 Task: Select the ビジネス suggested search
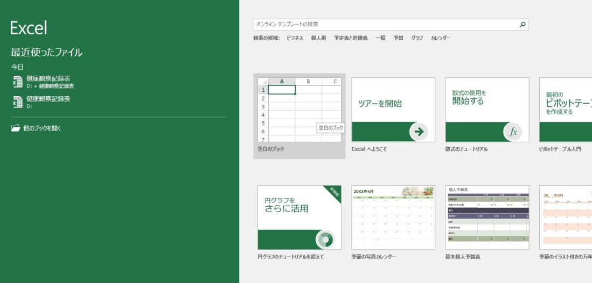click(295, 38)
